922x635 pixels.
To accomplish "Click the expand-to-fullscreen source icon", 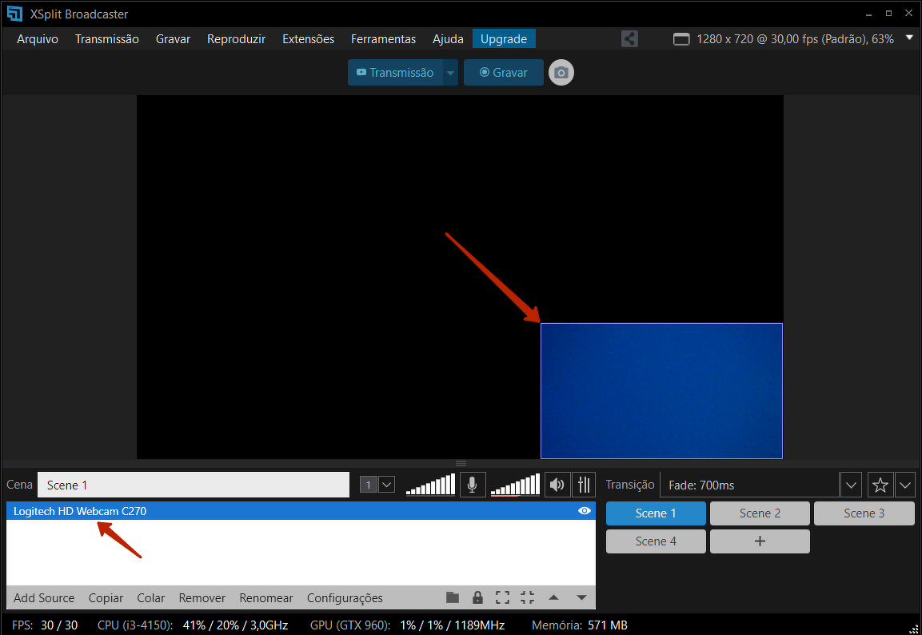I will 502,597.
